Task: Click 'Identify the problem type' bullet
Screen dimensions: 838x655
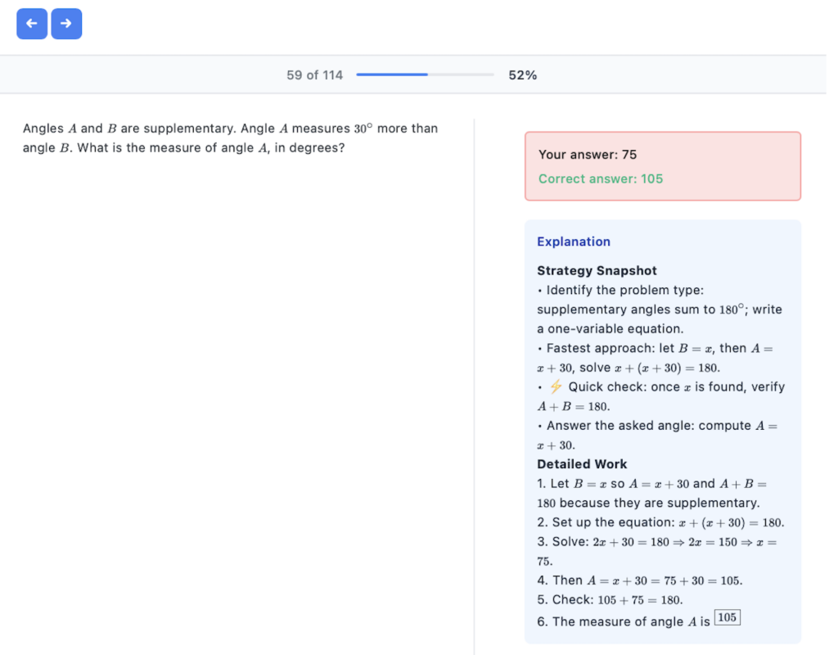Action: [x=624, y=291]
